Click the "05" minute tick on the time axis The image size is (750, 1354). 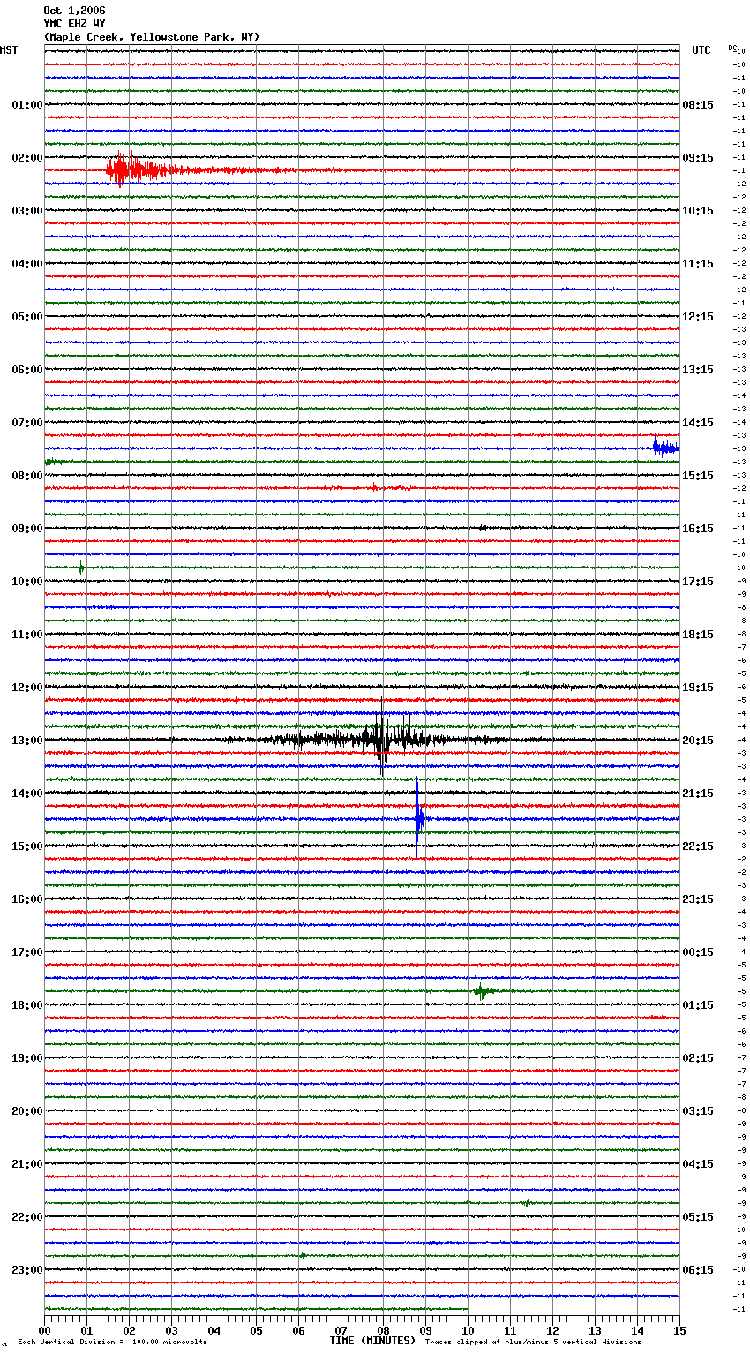pos(256,1329)
